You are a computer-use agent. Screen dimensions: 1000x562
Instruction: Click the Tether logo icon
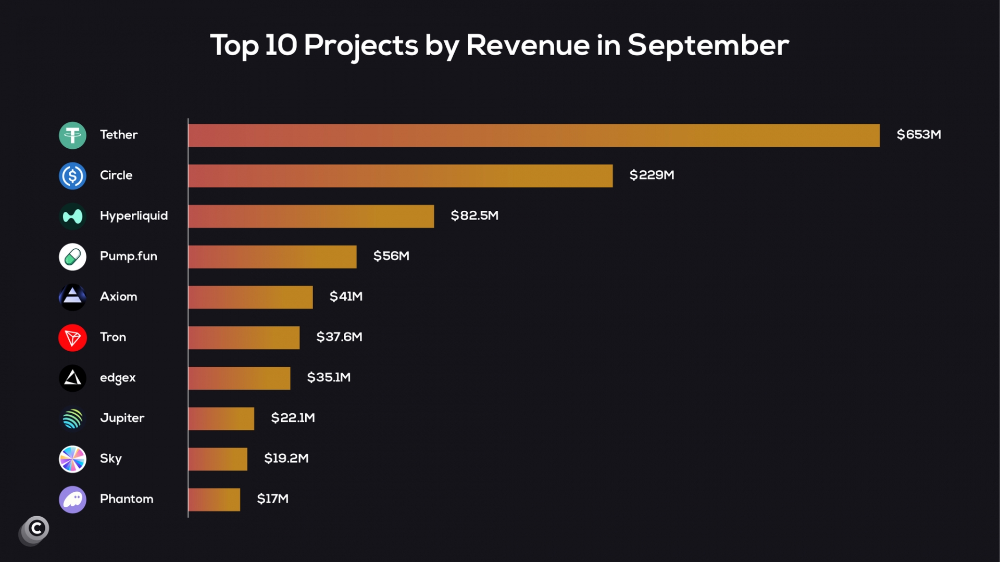coord(72,135)
